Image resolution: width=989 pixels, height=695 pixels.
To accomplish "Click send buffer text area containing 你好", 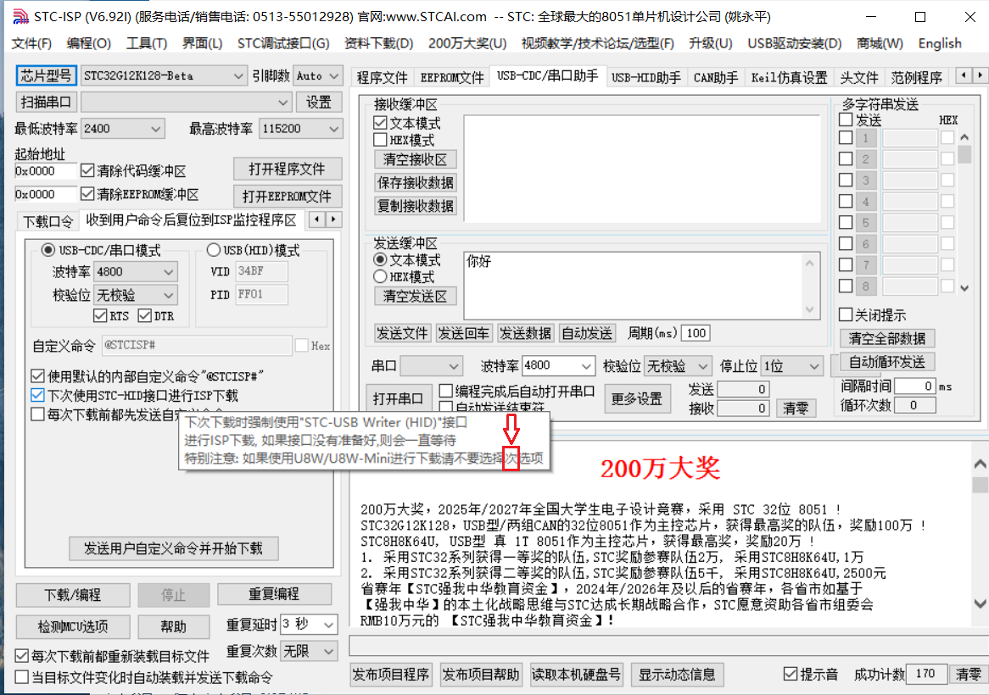I will [641, 286].
